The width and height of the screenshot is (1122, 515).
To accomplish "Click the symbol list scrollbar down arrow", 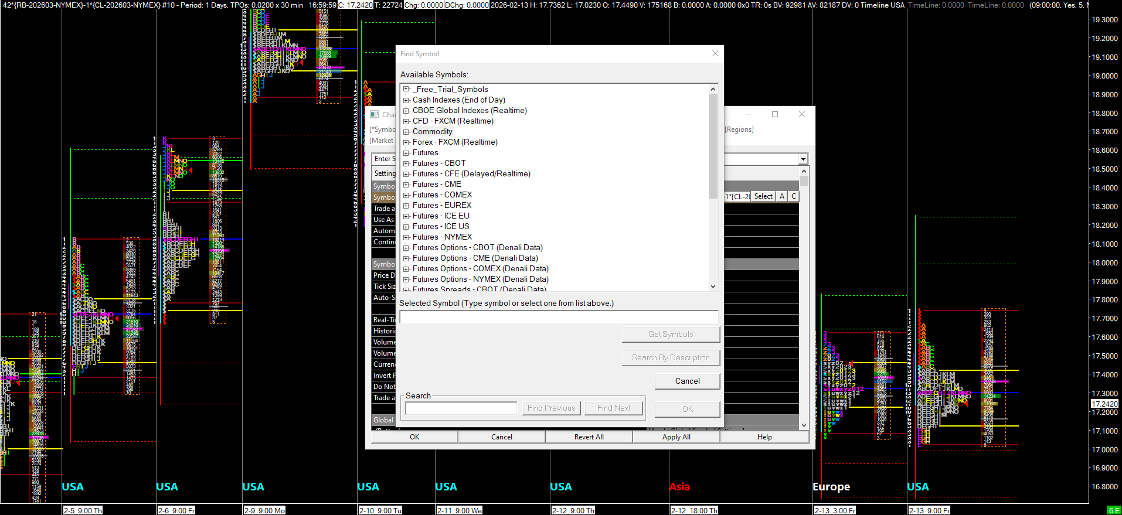I will pos(713,287).
